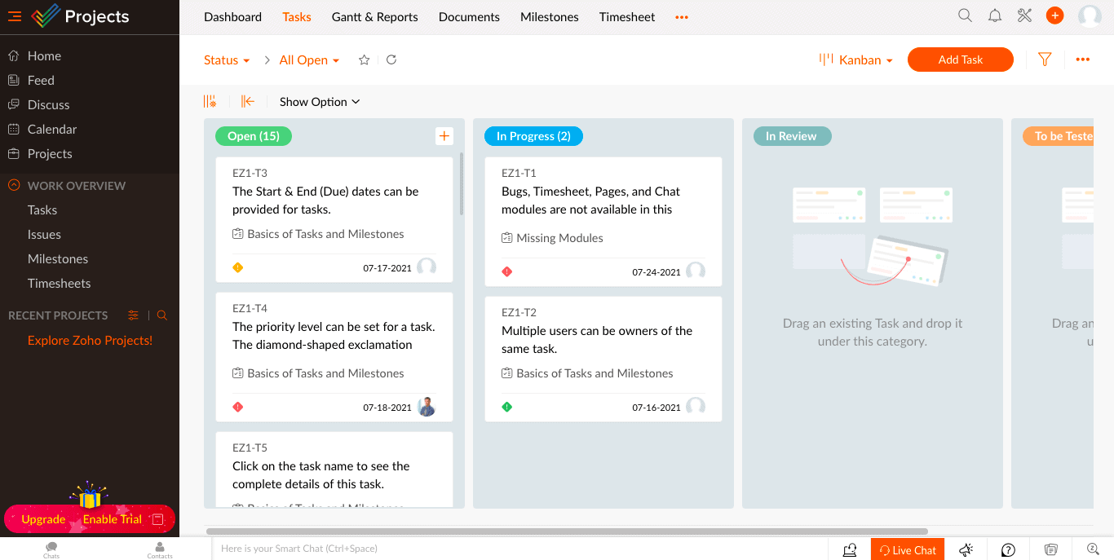Select the Tasks tab in top navigation
Viewport: 1114px width, 560px height.
[x=297, y=16]
